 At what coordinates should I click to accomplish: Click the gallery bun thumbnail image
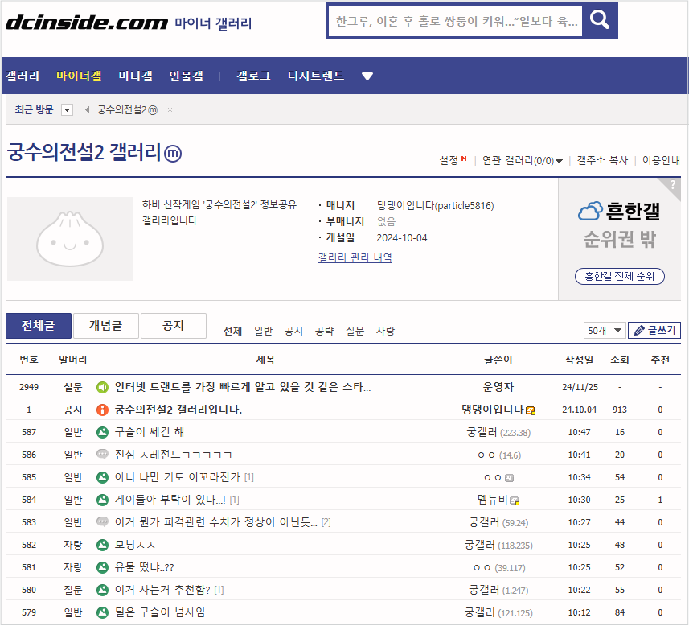click(x=70, y=239)
